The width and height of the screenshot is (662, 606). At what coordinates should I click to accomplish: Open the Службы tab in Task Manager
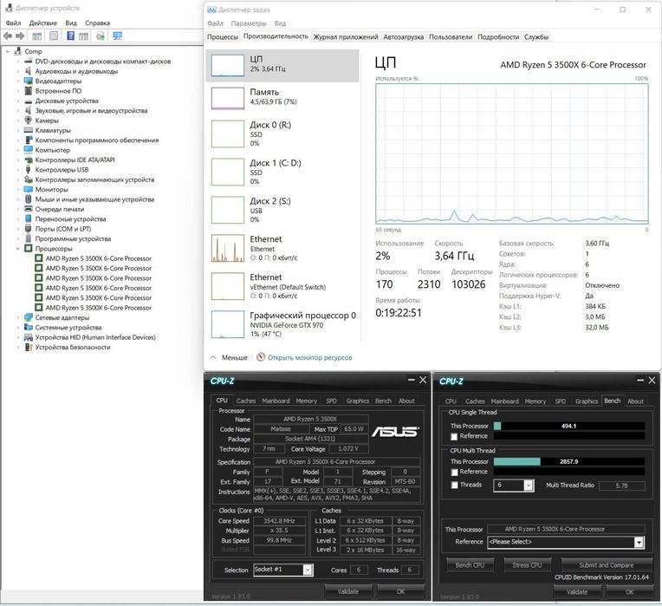(x=536, y=36)
